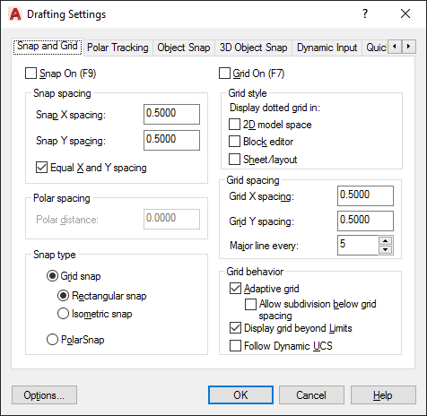Click the Grid X spacing input field
The height and width of the screenshot is (416, 427).
click(365, 196)
